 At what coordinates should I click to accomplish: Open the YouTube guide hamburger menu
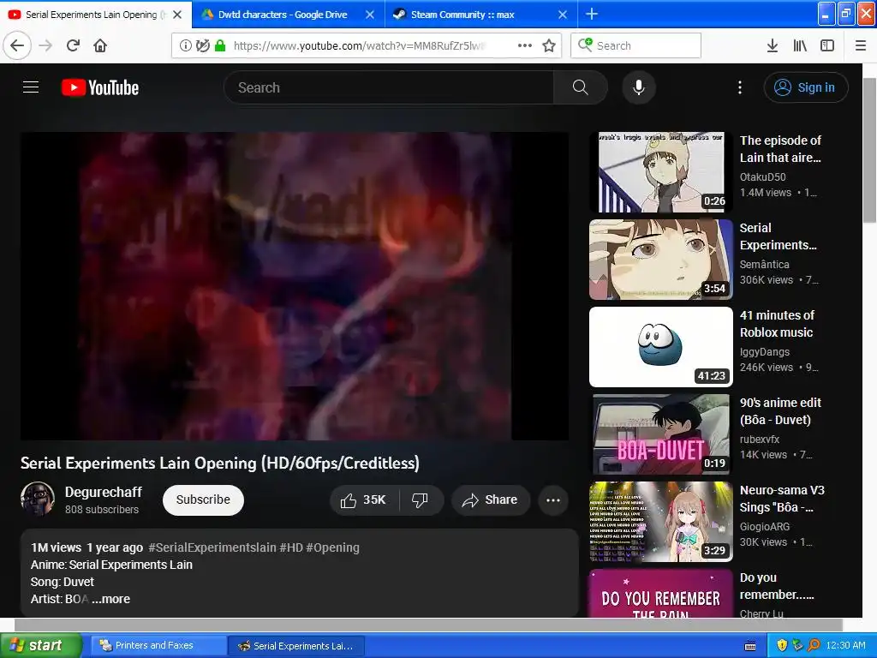coord(31,87)
